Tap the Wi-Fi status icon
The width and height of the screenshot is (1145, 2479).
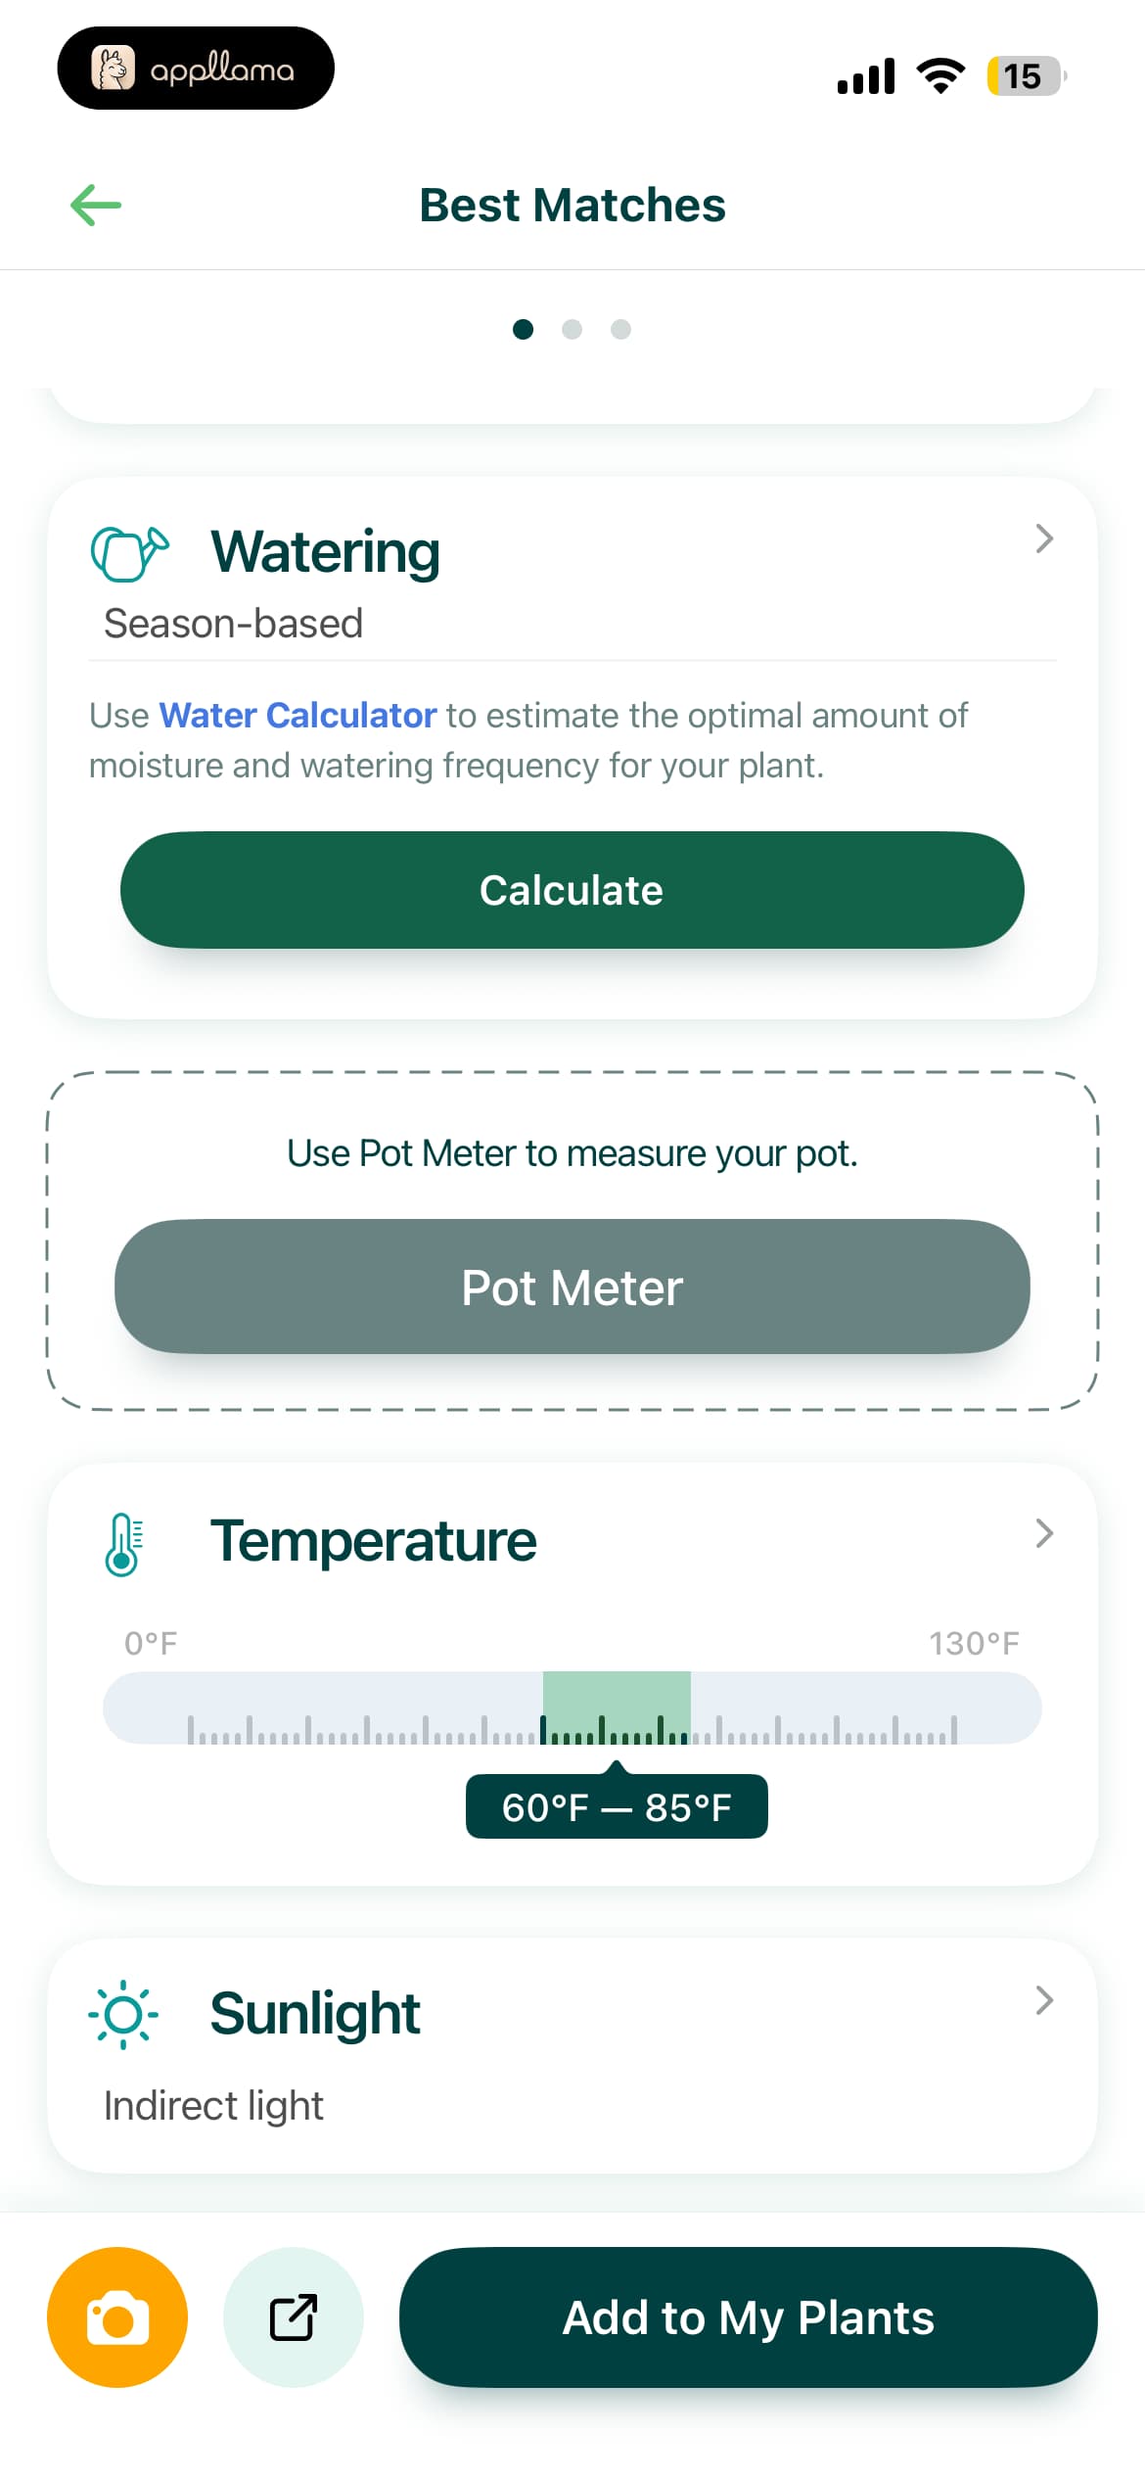coord(940,76)
